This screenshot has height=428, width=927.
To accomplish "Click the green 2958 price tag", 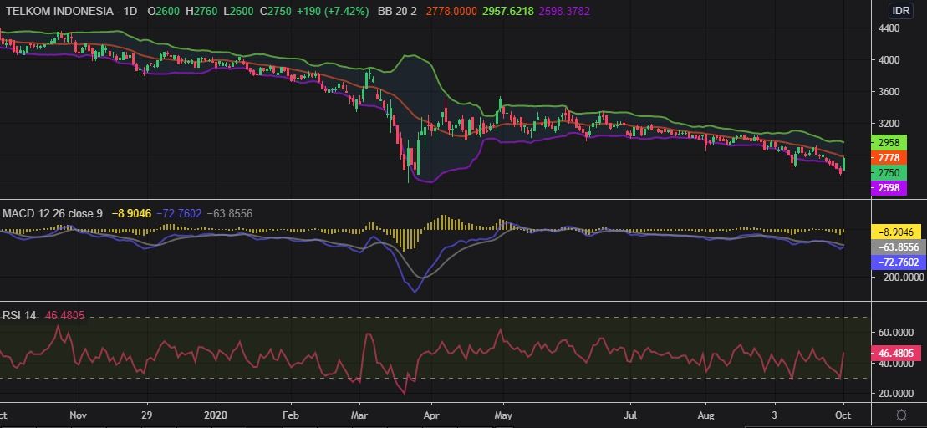I will [889, 142].
